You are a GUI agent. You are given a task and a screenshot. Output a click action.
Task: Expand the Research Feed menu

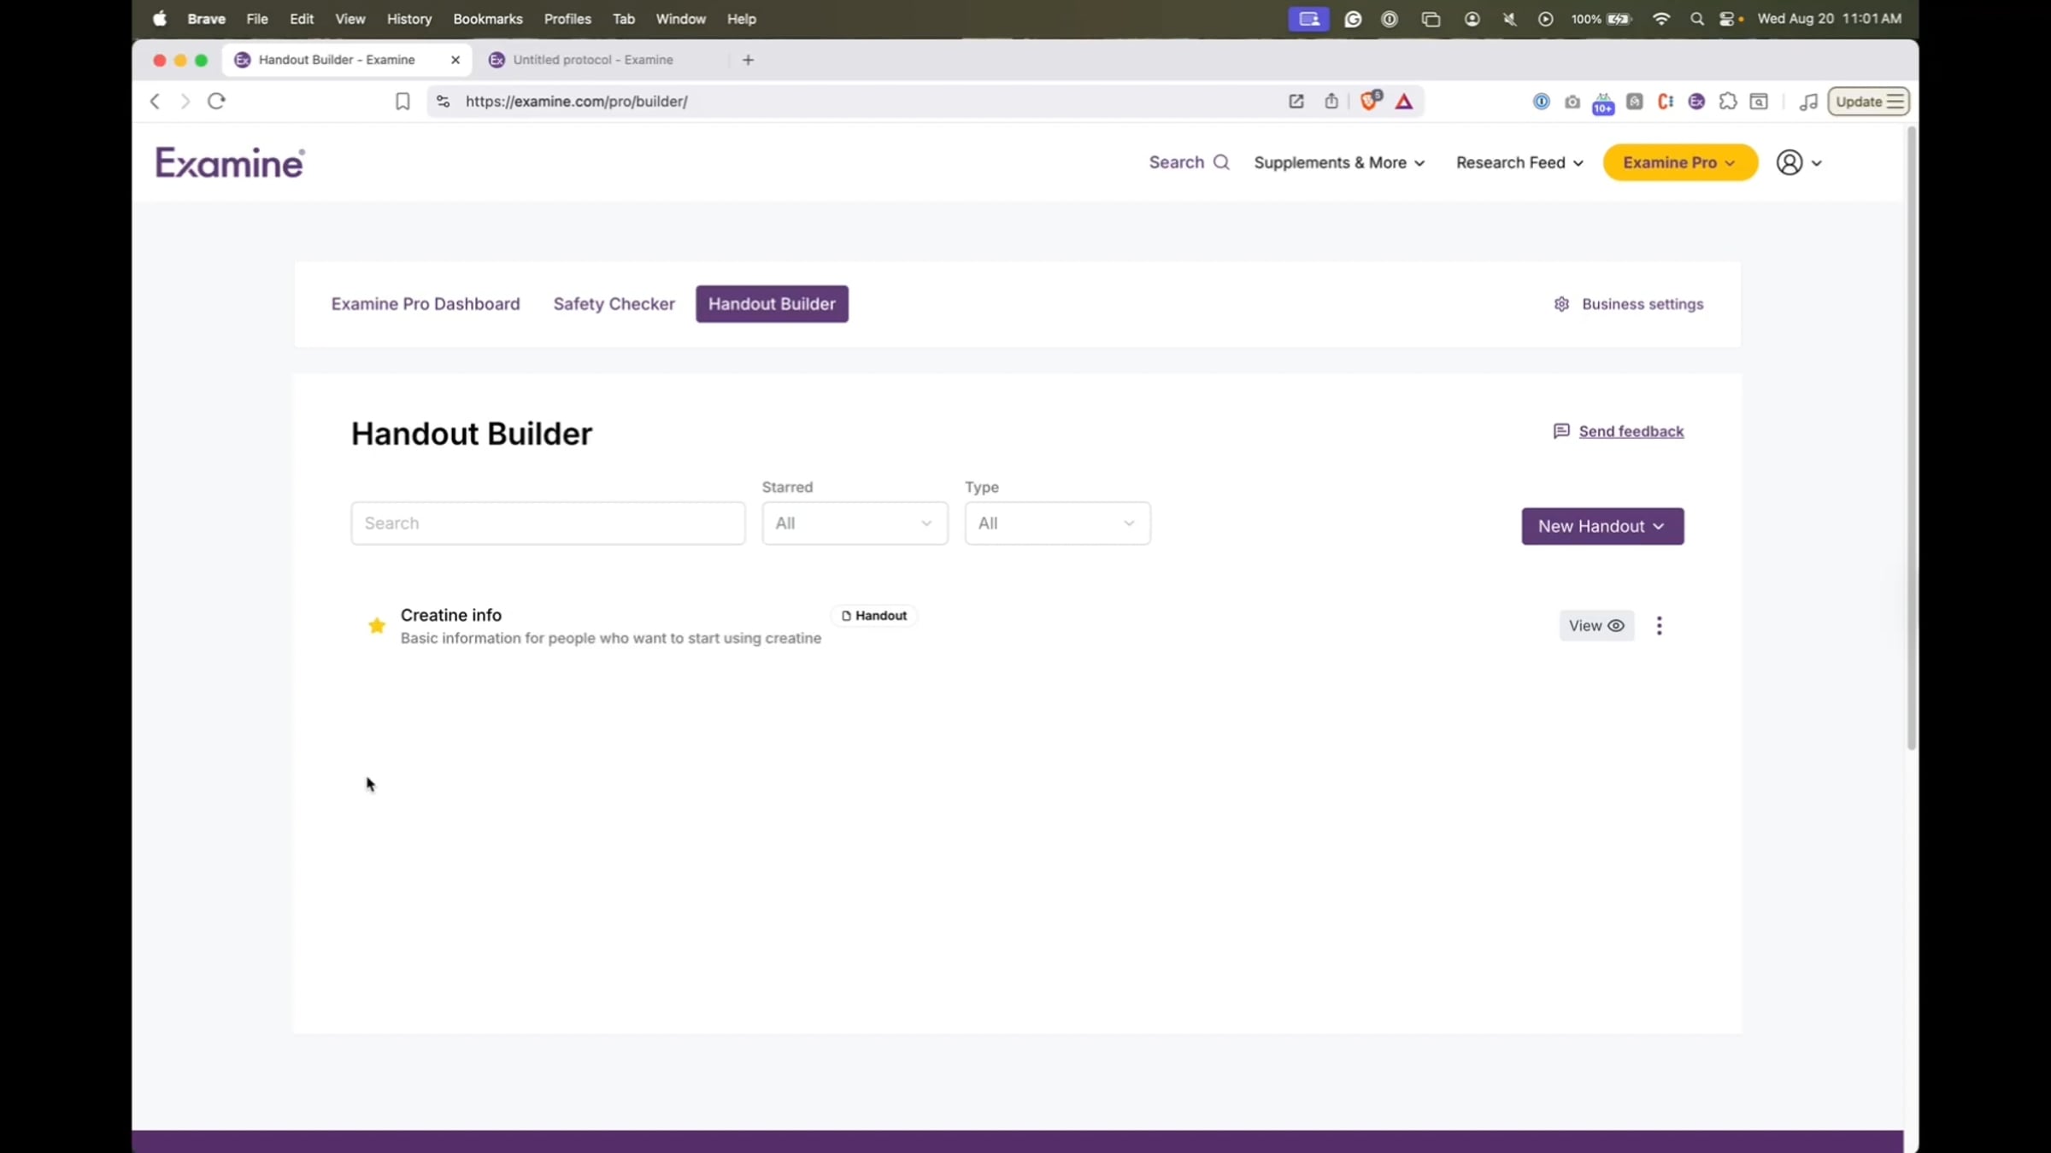coord(1519,162)
